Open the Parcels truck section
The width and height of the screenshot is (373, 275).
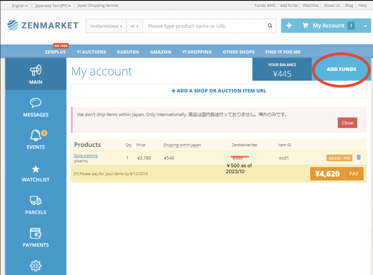(36, 204)
